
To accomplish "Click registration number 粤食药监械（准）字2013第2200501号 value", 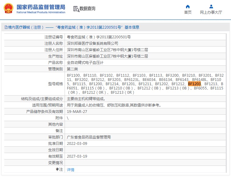I will tap(99, 37).
